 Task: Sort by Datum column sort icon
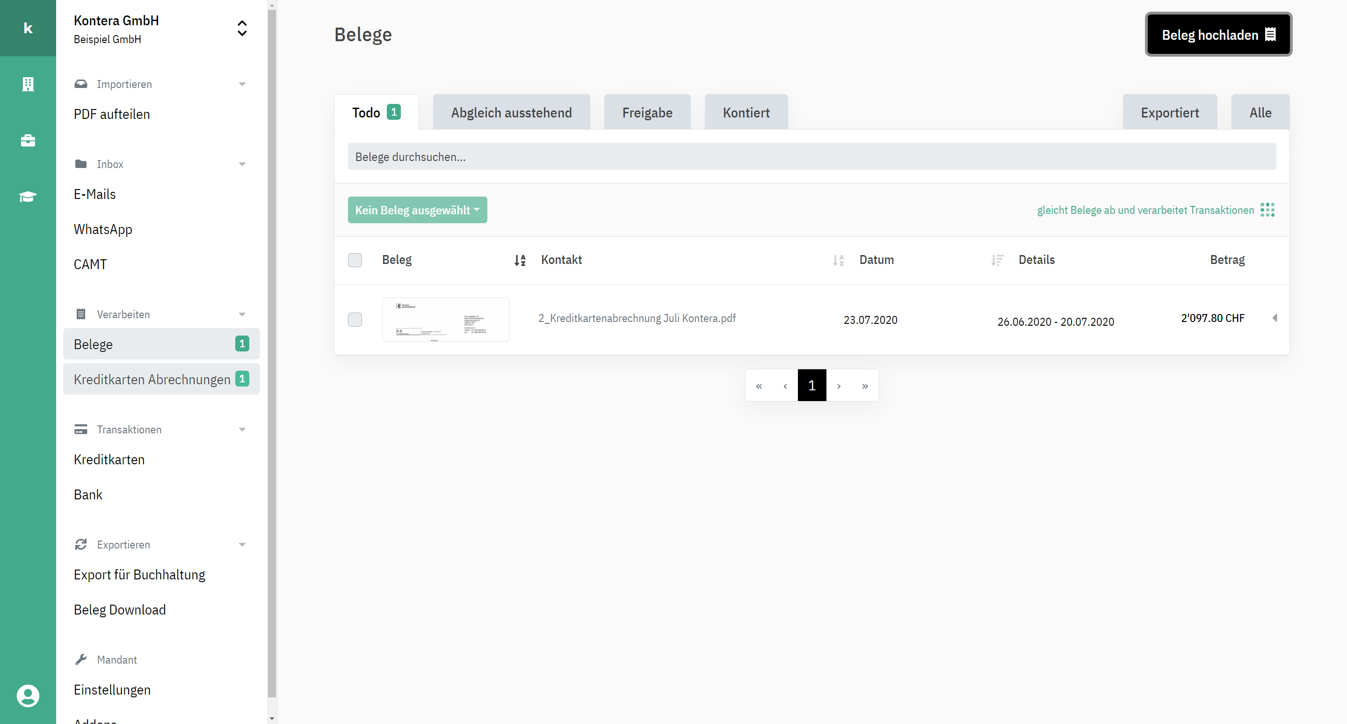coord(997,260)
